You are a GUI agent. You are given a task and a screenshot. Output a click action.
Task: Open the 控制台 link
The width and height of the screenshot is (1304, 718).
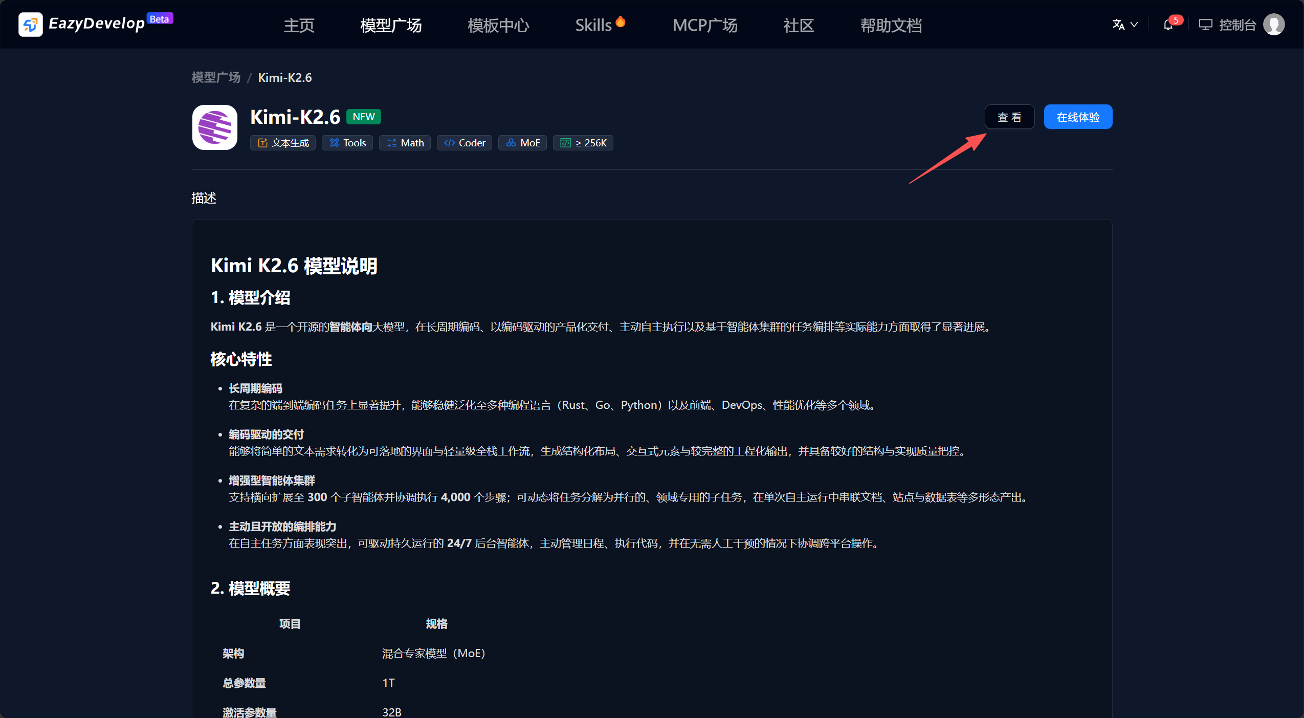click(x=1237, y=25)
